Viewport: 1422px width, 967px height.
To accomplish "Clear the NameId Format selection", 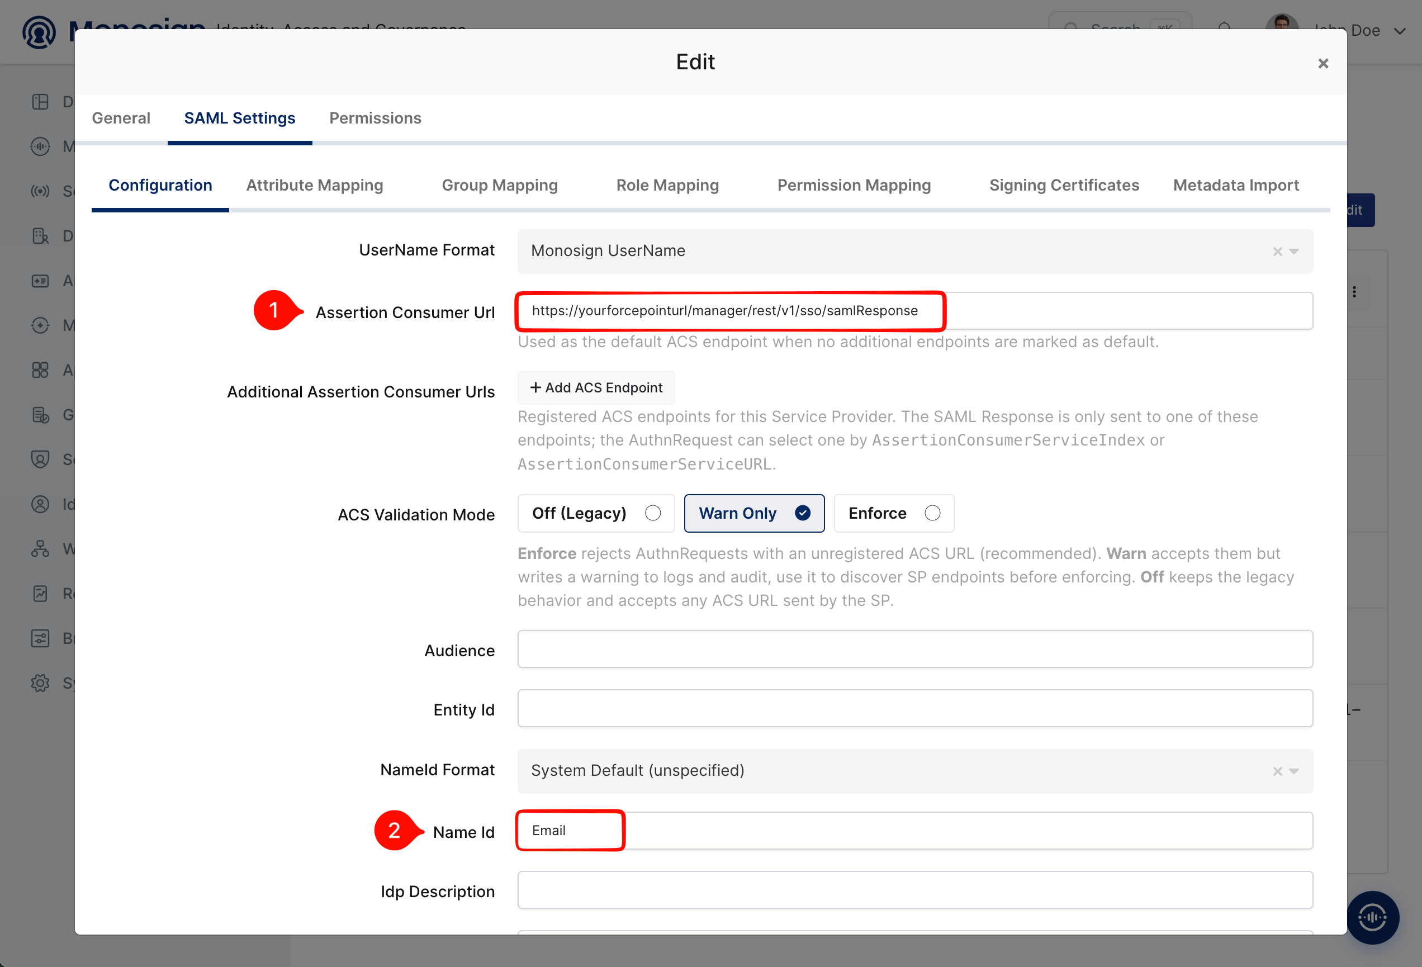I will click(1278, 771).
